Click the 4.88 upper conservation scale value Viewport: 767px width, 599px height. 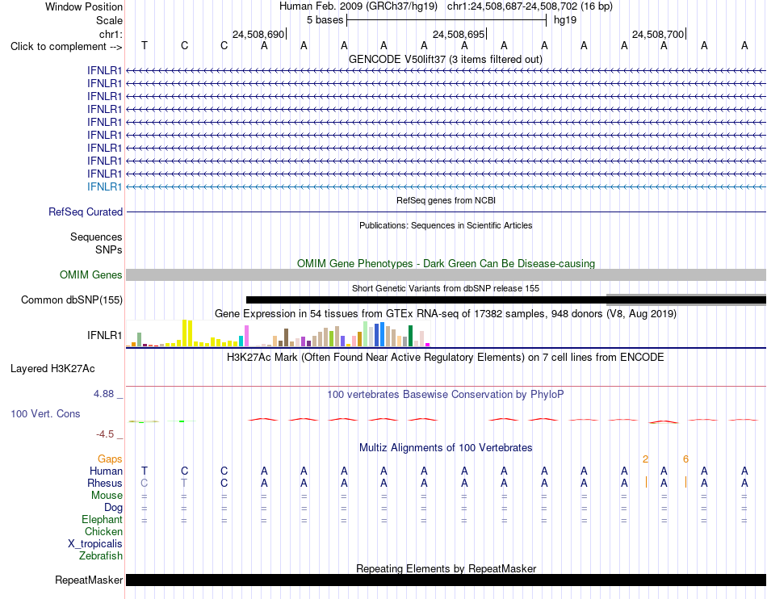click(103, 394)
